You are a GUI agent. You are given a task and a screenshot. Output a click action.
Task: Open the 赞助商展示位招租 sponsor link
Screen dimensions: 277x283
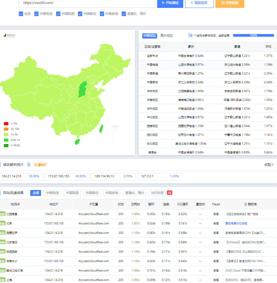click(236, 223)
